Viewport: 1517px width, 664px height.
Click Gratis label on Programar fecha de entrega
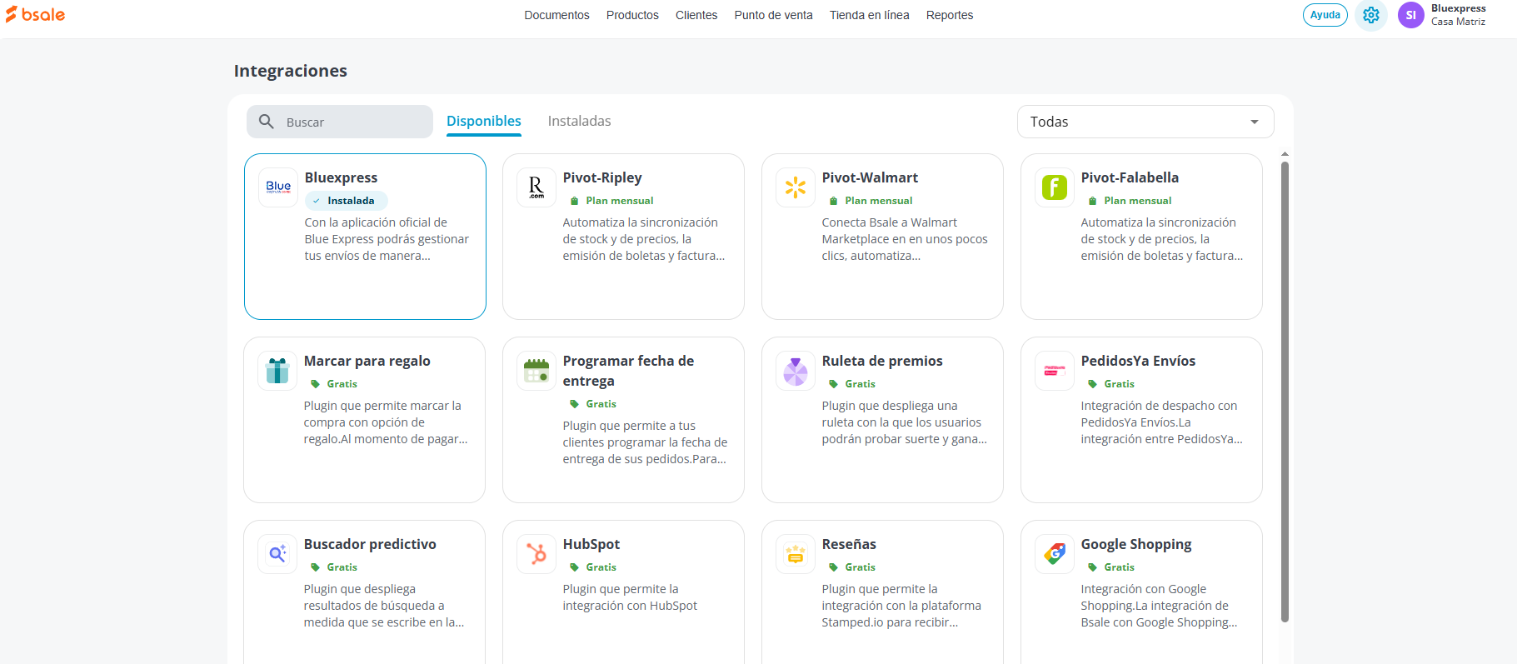(593, 404)
